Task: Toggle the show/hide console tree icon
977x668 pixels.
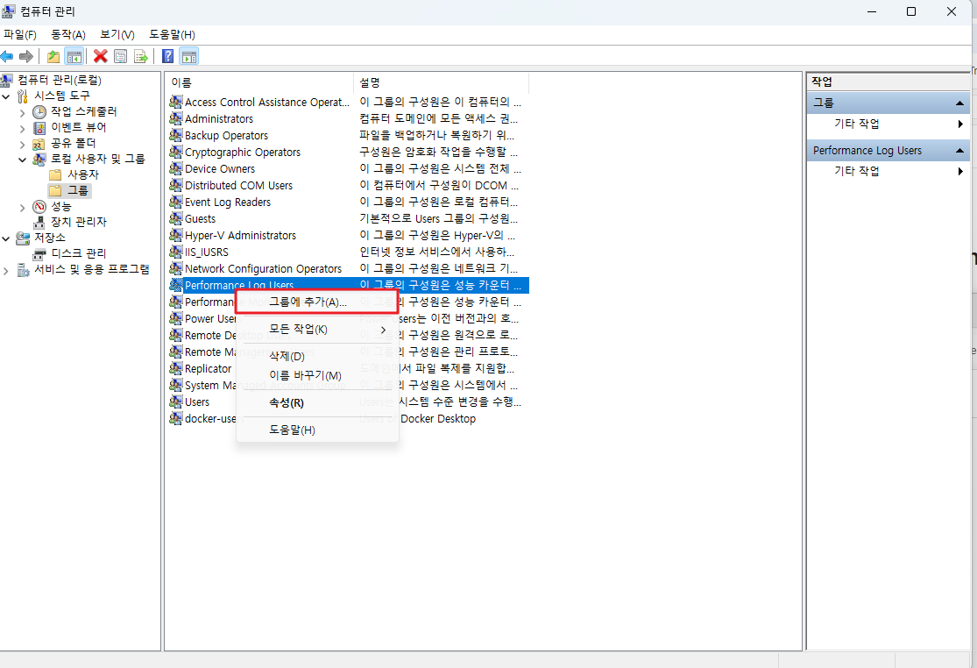Action: (x=74, y=56)
